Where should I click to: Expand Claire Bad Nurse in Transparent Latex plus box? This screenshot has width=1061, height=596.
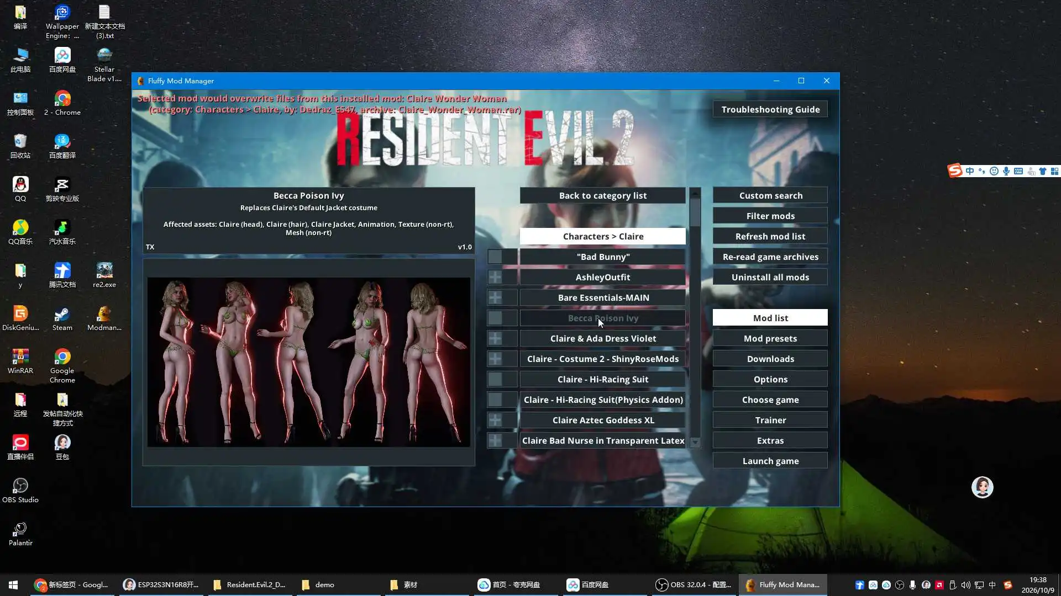pos(495,440)
